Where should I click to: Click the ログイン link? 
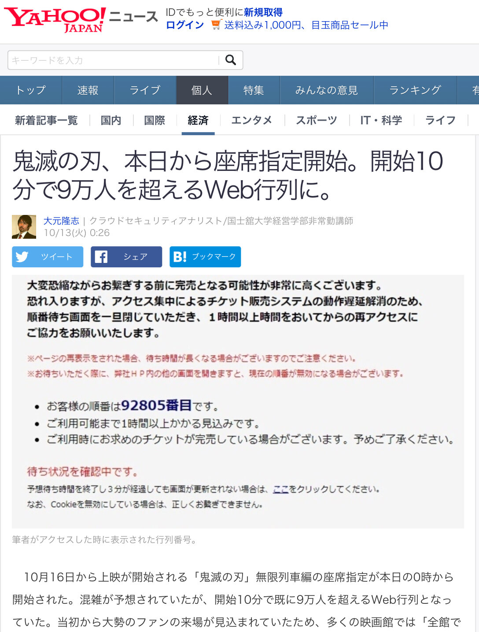[x=184, y=25]
